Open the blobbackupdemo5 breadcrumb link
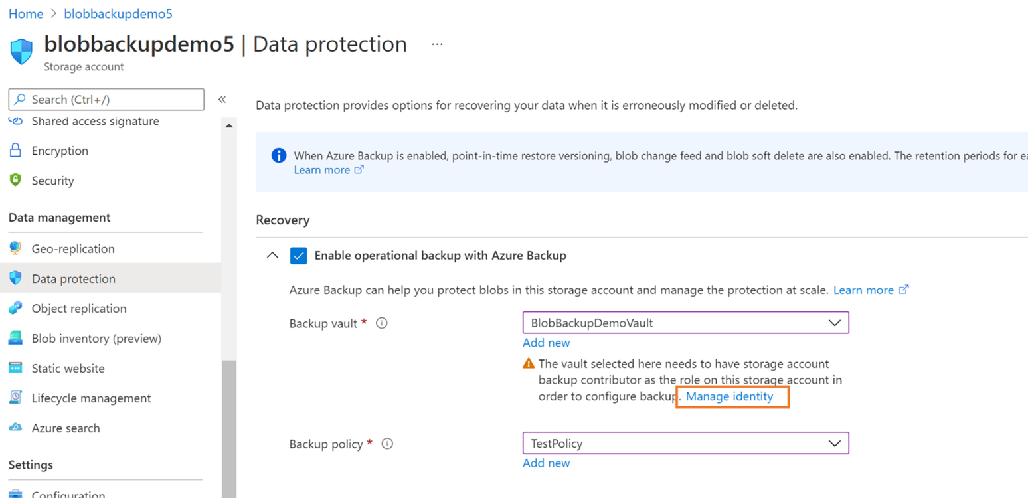 point(118,13)
